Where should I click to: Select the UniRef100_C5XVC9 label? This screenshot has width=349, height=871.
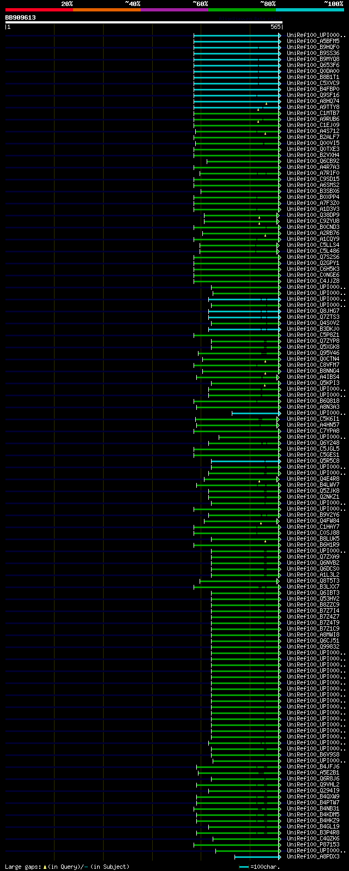pos(313,83)
